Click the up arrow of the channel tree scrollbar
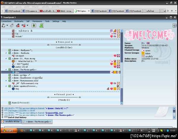This screenshot has width=178, height=139. pos(122,31)
